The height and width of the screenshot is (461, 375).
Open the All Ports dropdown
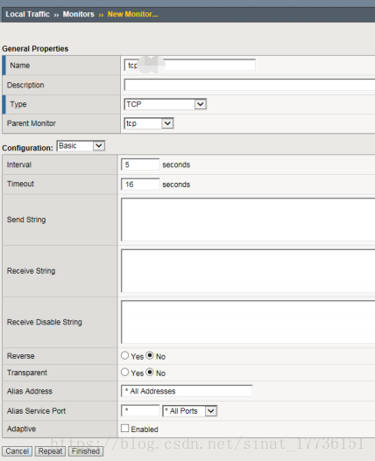click(x=190, y=411)
